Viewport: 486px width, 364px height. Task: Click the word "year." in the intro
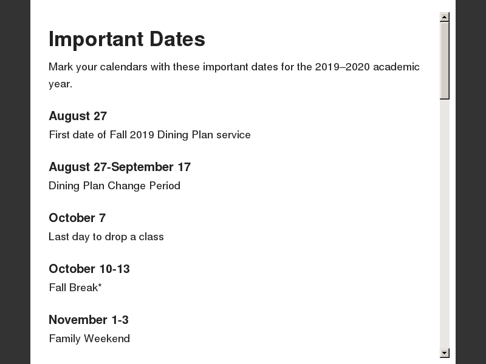60,84
